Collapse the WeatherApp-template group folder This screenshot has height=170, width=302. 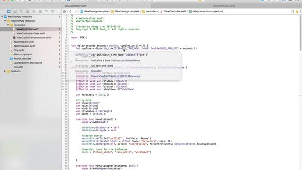coord(5,21)
